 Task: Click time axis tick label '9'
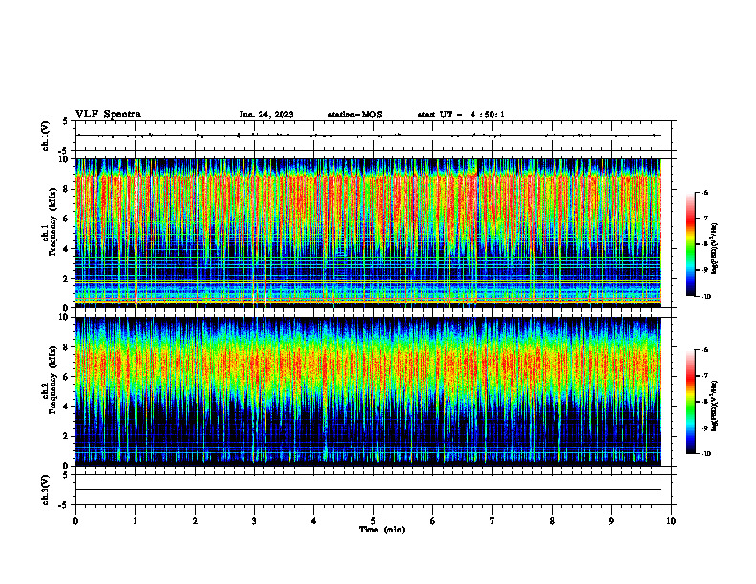[611, 521]
